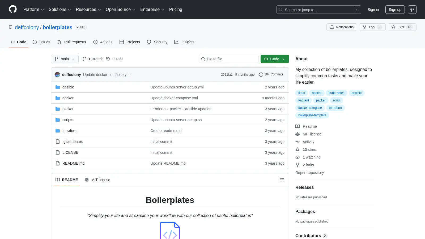Screen dimensions: 425x239
Task: Expand the Solutions menu
Action: [60, 10]
